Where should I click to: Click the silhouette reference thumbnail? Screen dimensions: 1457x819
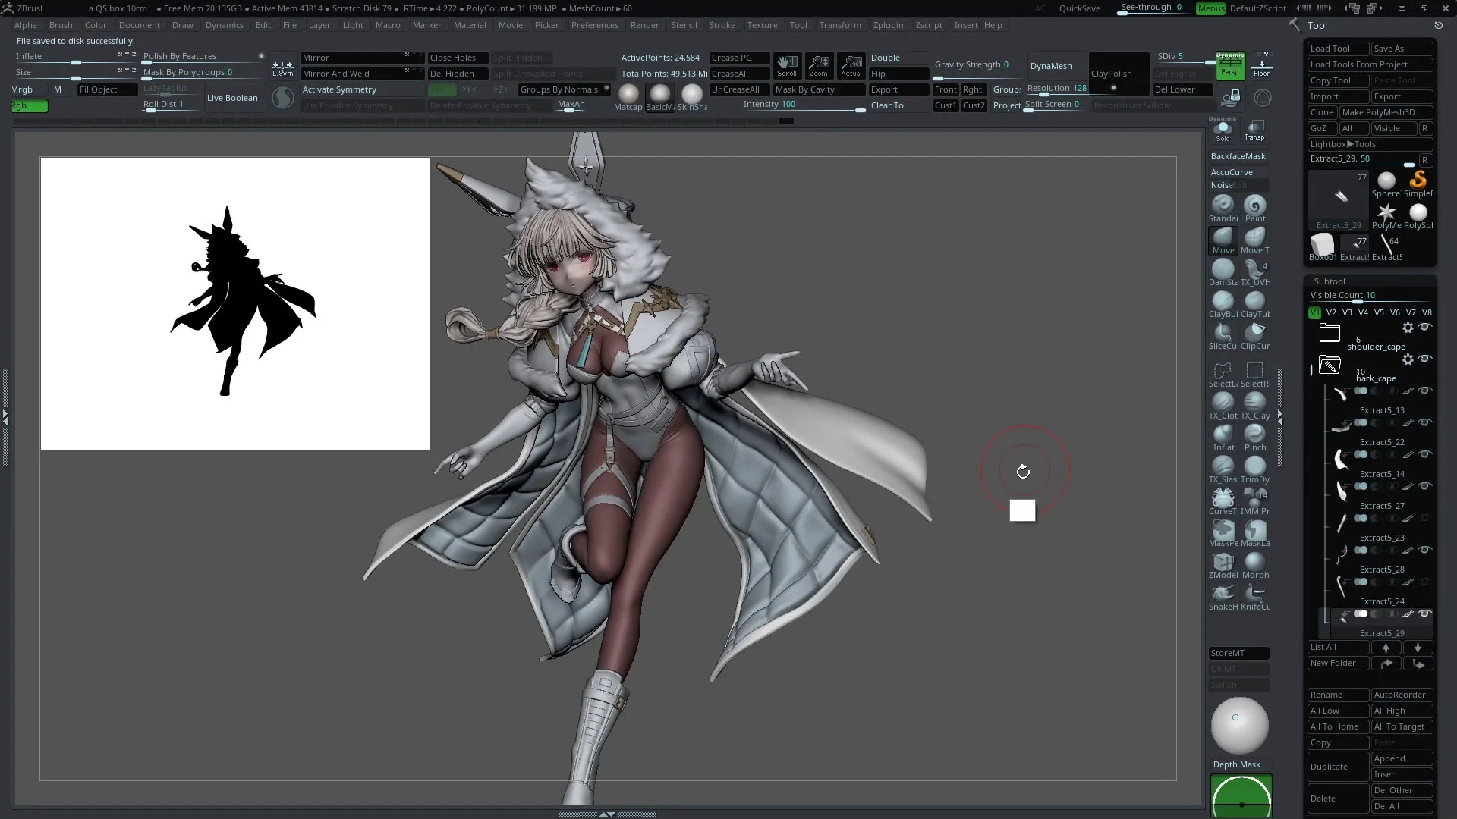[x=235, y=303]
